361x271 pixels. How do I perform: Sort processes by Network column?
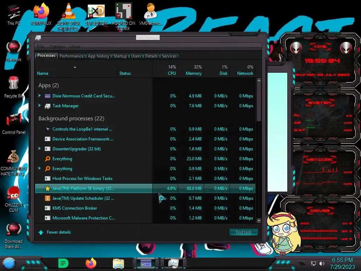coord(243,71)
